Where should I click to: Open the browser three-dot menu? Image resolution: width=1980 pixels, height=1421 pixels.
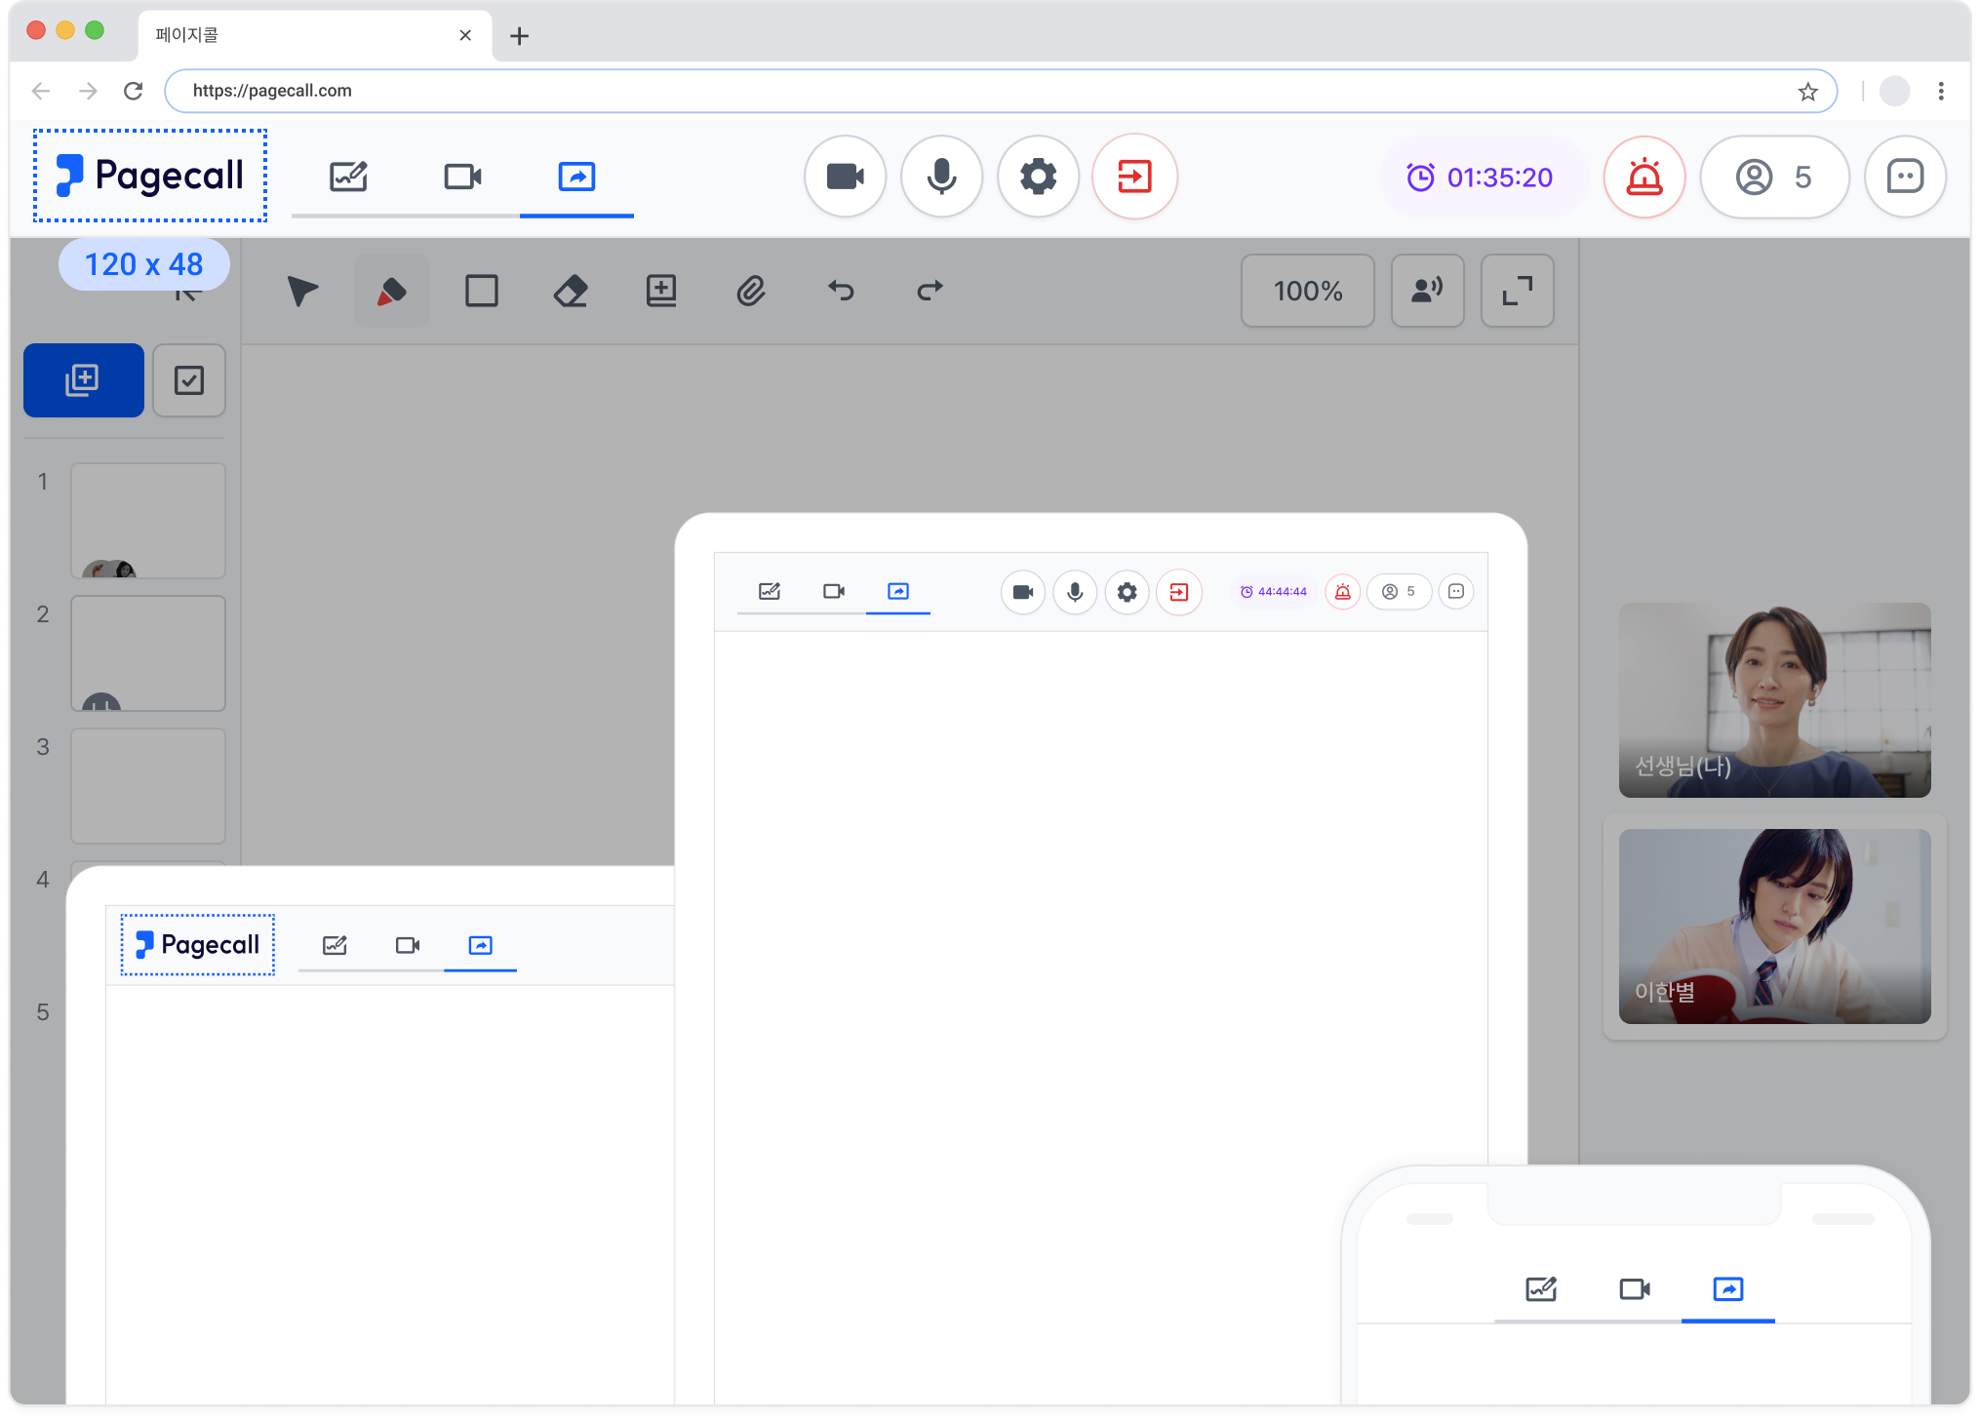[1941, 91]
